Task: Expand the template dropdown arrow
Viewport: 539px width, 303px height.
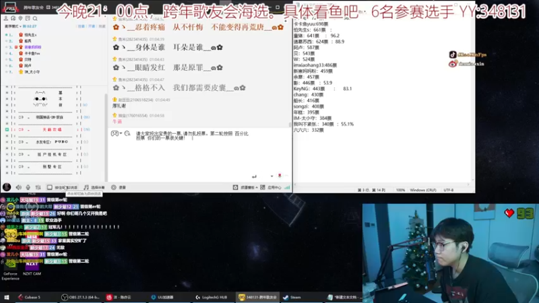Action: click(257, 187)
